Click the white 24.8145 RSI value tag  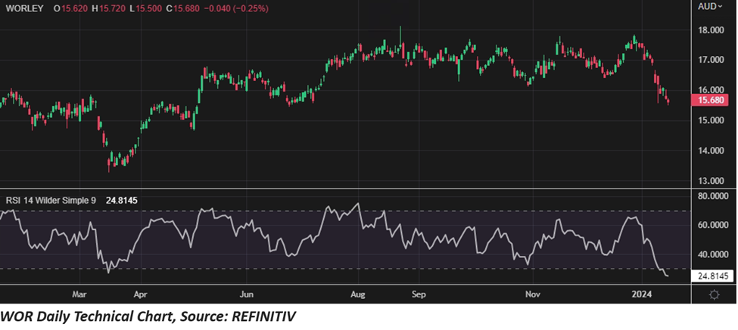click(712, 277)
